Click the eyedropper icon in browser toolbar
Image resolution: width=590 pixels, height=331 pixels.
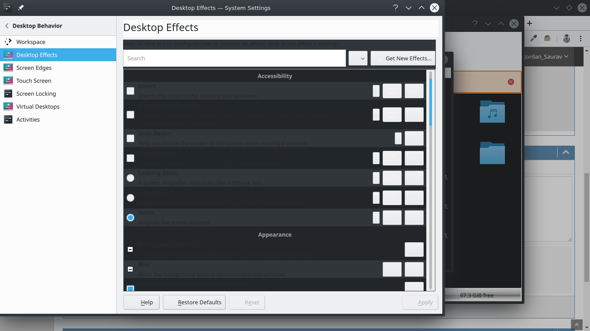point(534,38)
